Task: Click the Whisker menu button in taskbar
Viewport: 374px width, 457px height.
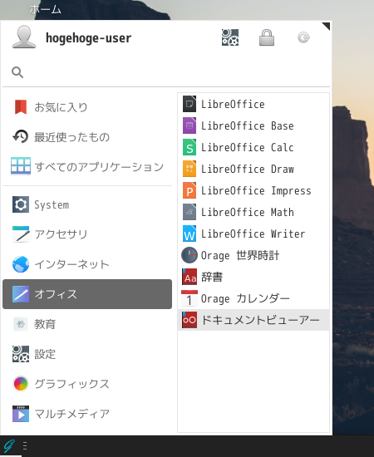Action: tap(10, 446)
